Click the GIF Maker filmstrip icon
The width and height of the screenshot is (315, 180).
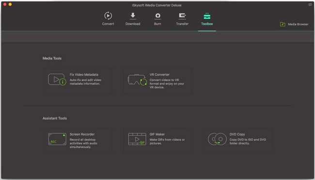click(137, 139)
